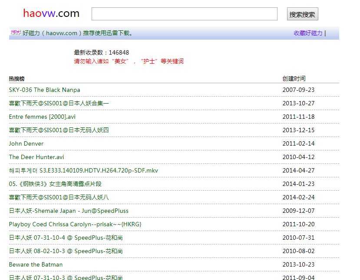Click the date 2009-12-07
The image size is (360, 280).
298,211
